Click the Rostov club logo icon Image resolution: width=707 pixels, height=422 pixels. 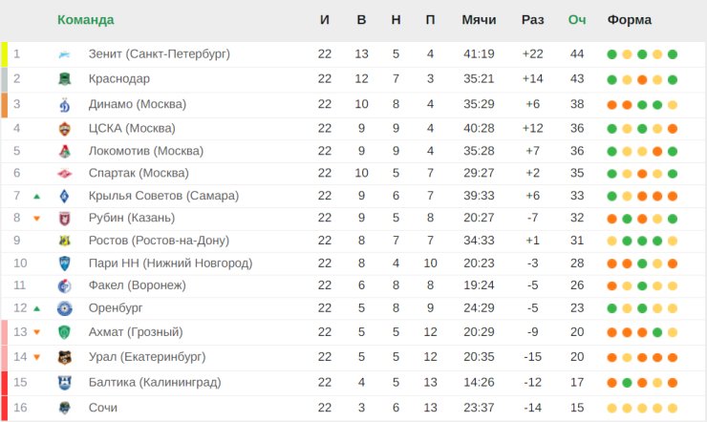(64, 241)
